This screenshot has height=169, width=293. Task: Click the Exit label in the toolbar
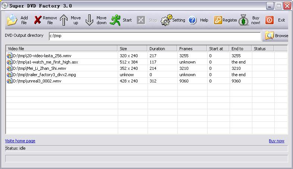point(281,20)
